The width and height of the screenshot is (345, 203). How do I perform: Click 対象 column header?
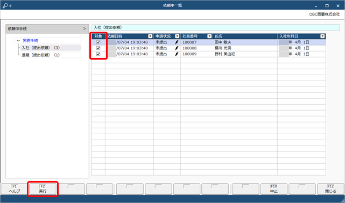(x=98, y=36)
